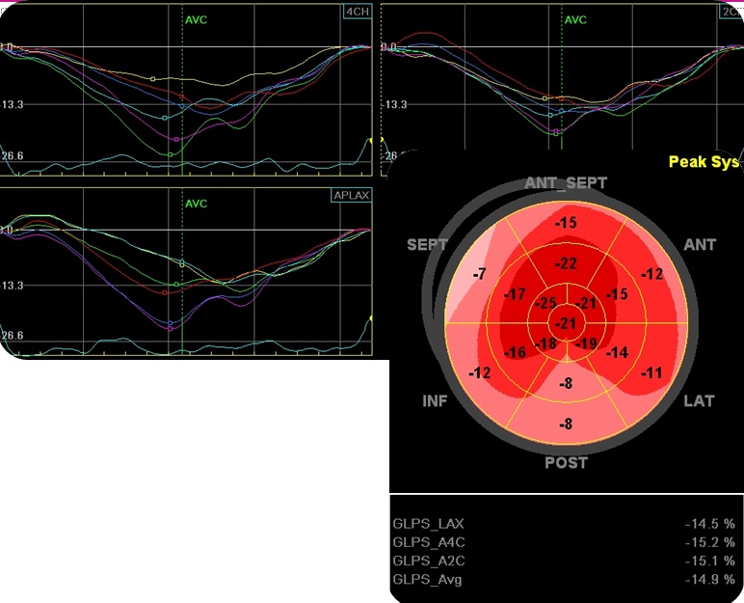Image resolution: width=744 pixels, height=603 pixels.
Task: Select the GLPS_LAX result row
Action: click(x=564, y=523)
